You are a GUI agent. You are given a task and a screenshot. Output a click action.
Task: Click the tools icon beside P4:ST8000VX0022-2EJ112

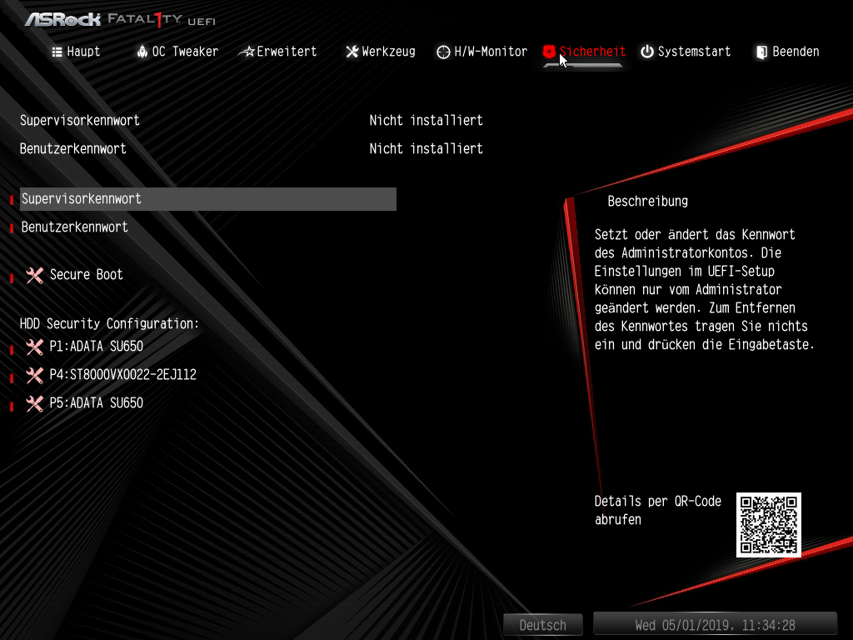point(34,376)
